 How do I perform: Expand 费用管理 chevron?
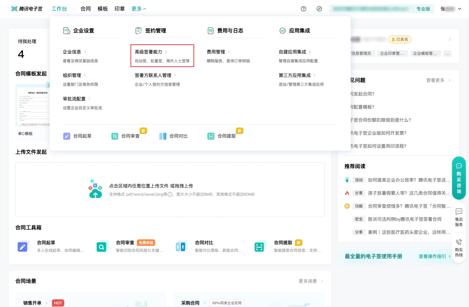[229, 52]
